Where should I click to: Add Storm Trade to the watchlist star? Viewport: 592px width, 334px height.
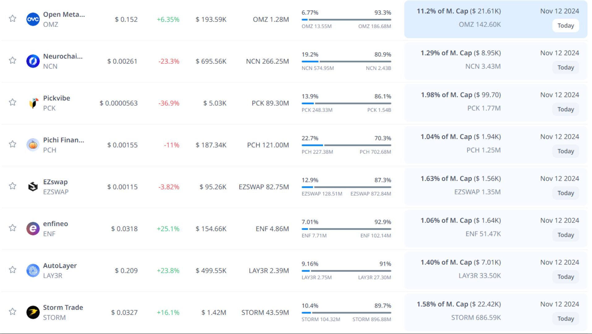click(x=12, y=311)
